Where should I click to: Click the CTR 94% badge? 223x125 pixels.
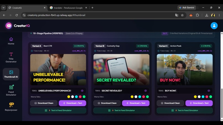coord(142,46)
